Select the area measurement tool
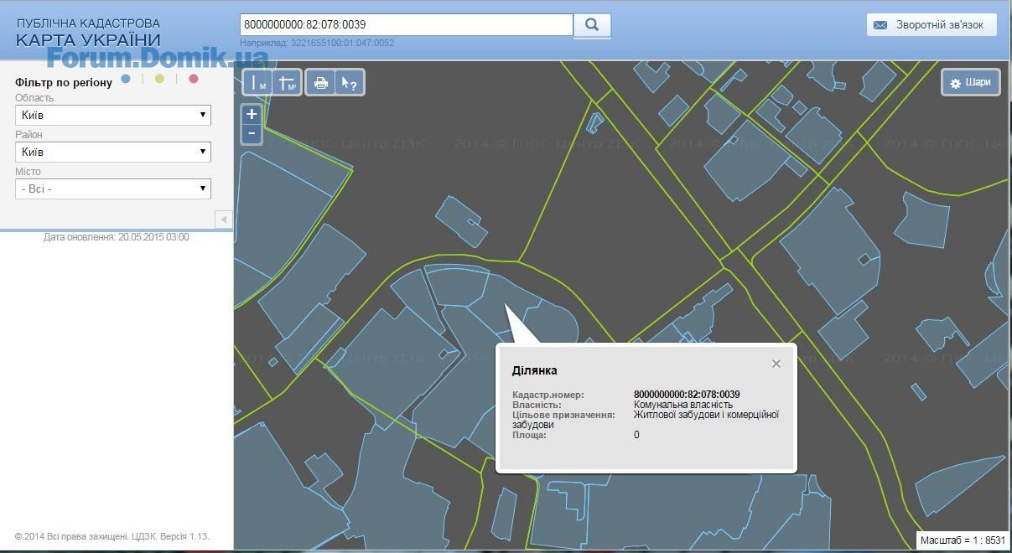This screenshot has height=553, width=1012. (x=287, y=83)
